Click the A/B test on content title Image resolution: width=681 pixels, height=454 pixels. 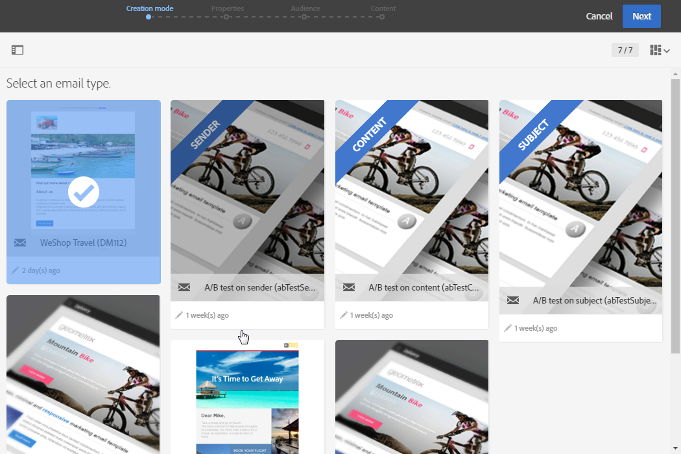[424, 287]
